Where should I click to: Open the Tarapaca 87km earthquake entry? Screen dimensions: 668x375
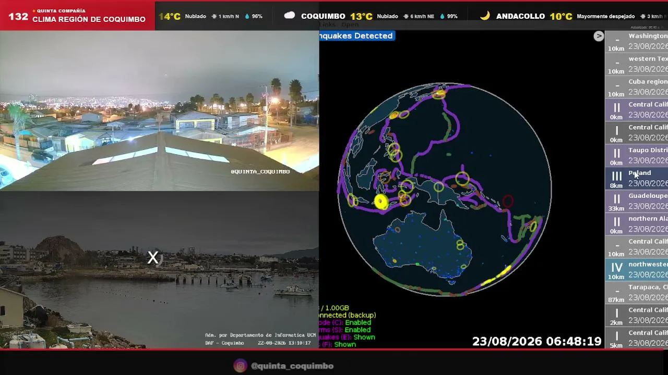(x=636, y=293)
